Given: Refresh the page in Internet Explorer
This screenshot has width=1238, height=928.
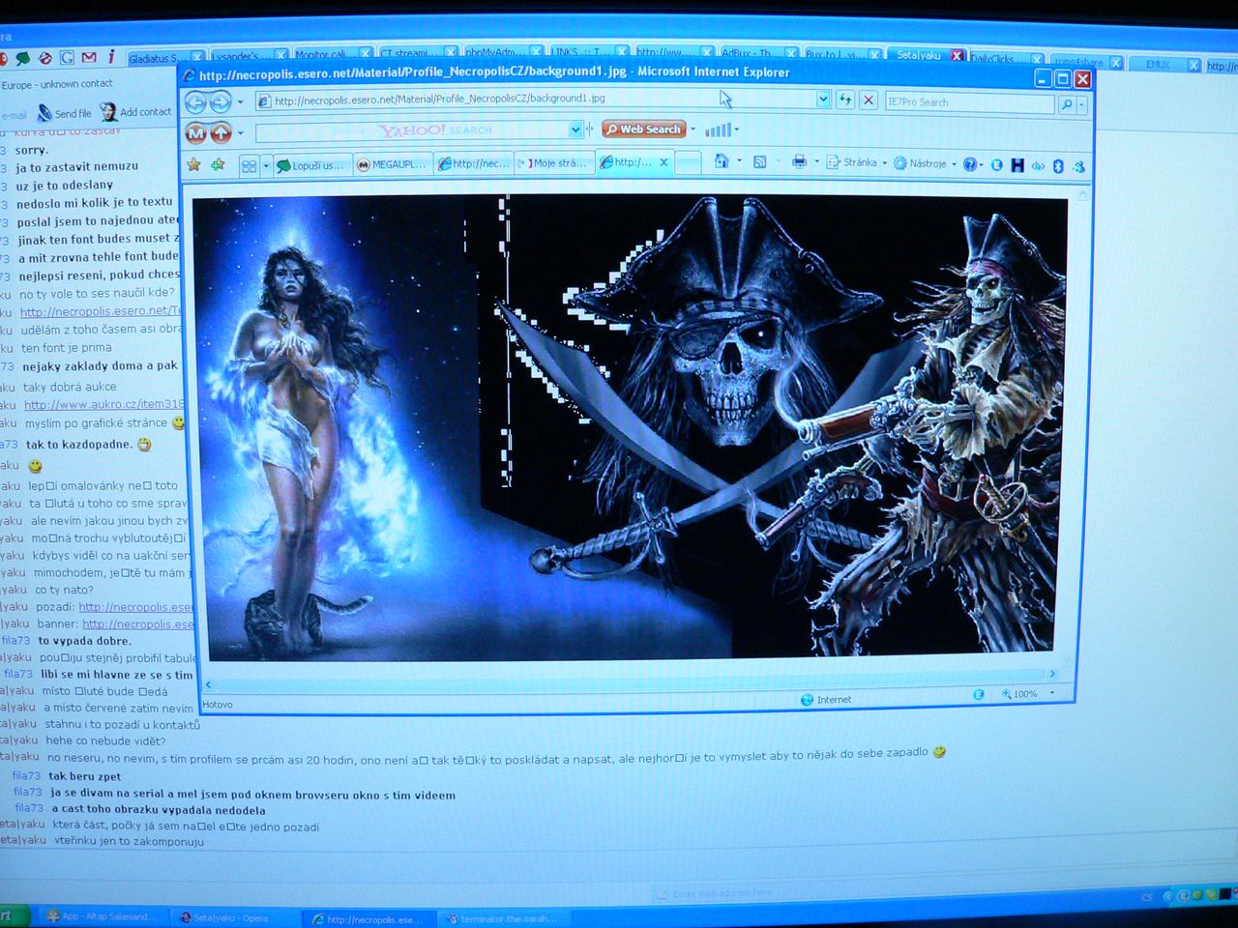Looking at the screenshot, I should point(845,100).
